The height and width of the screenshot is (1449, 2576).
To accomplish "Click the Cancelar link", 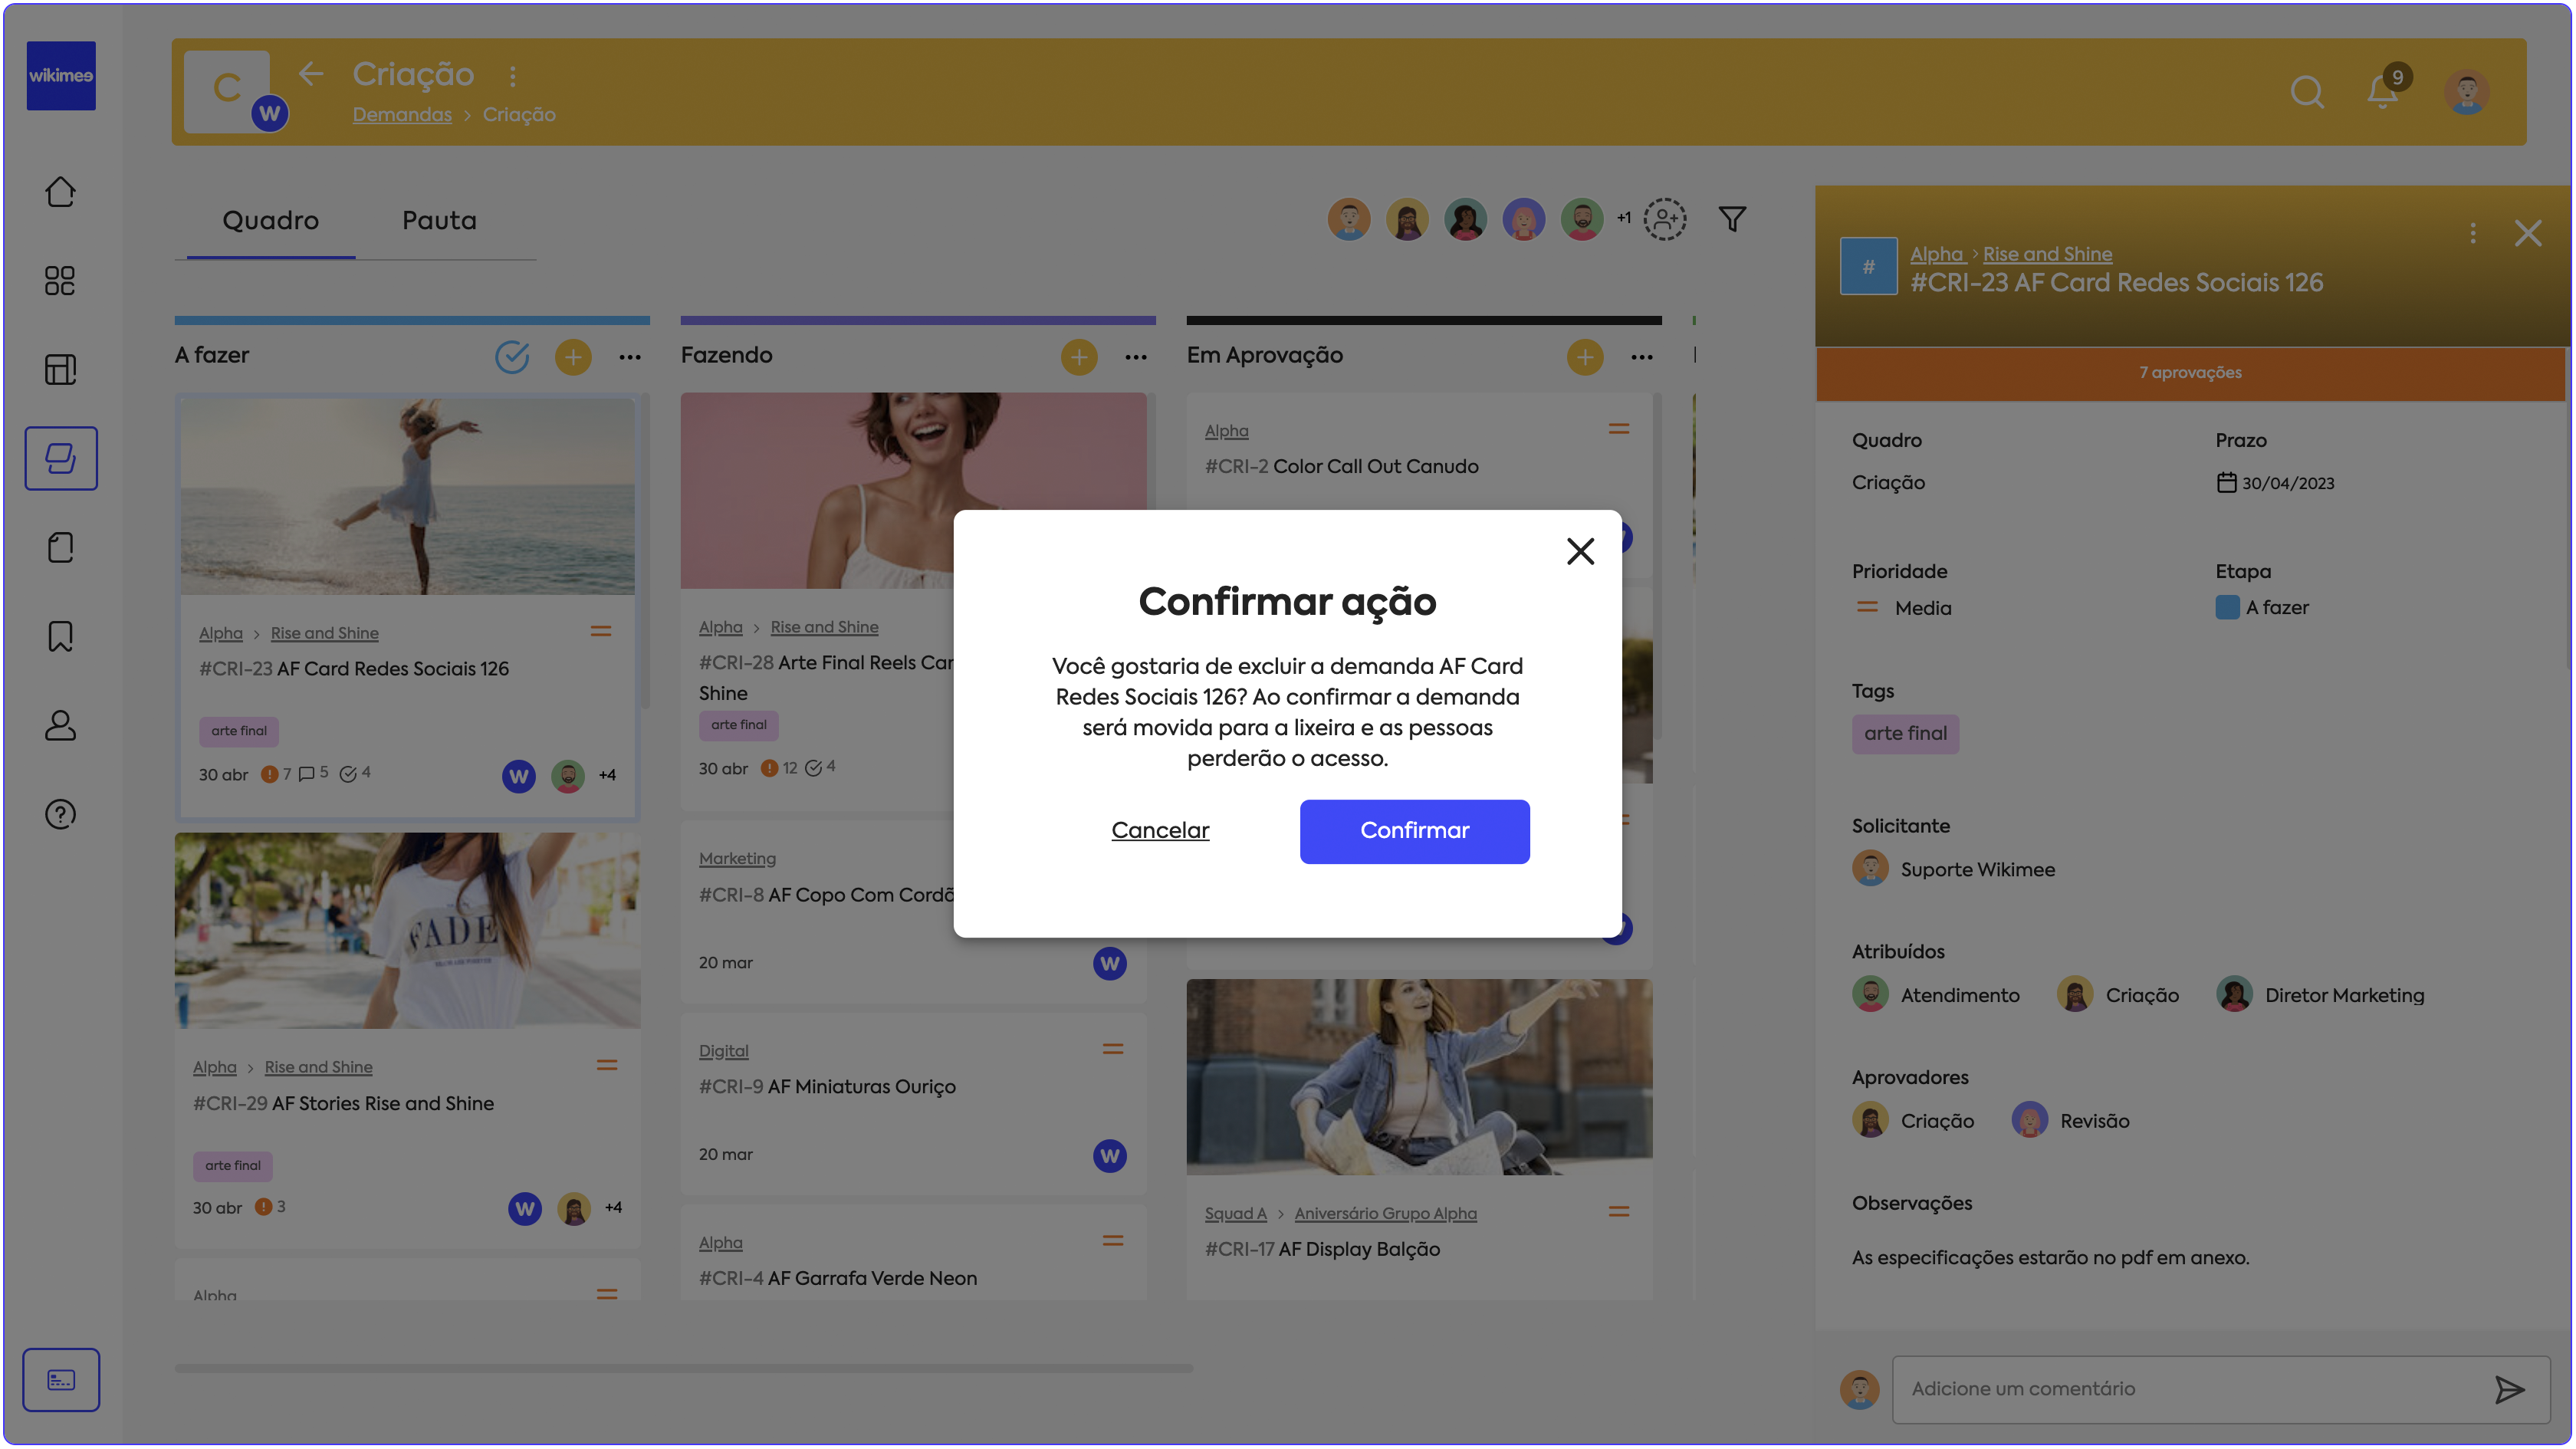I will coord(1160,830).
